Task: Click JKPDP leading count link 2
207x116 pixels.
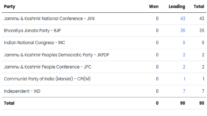Action: tap(184, 55)
